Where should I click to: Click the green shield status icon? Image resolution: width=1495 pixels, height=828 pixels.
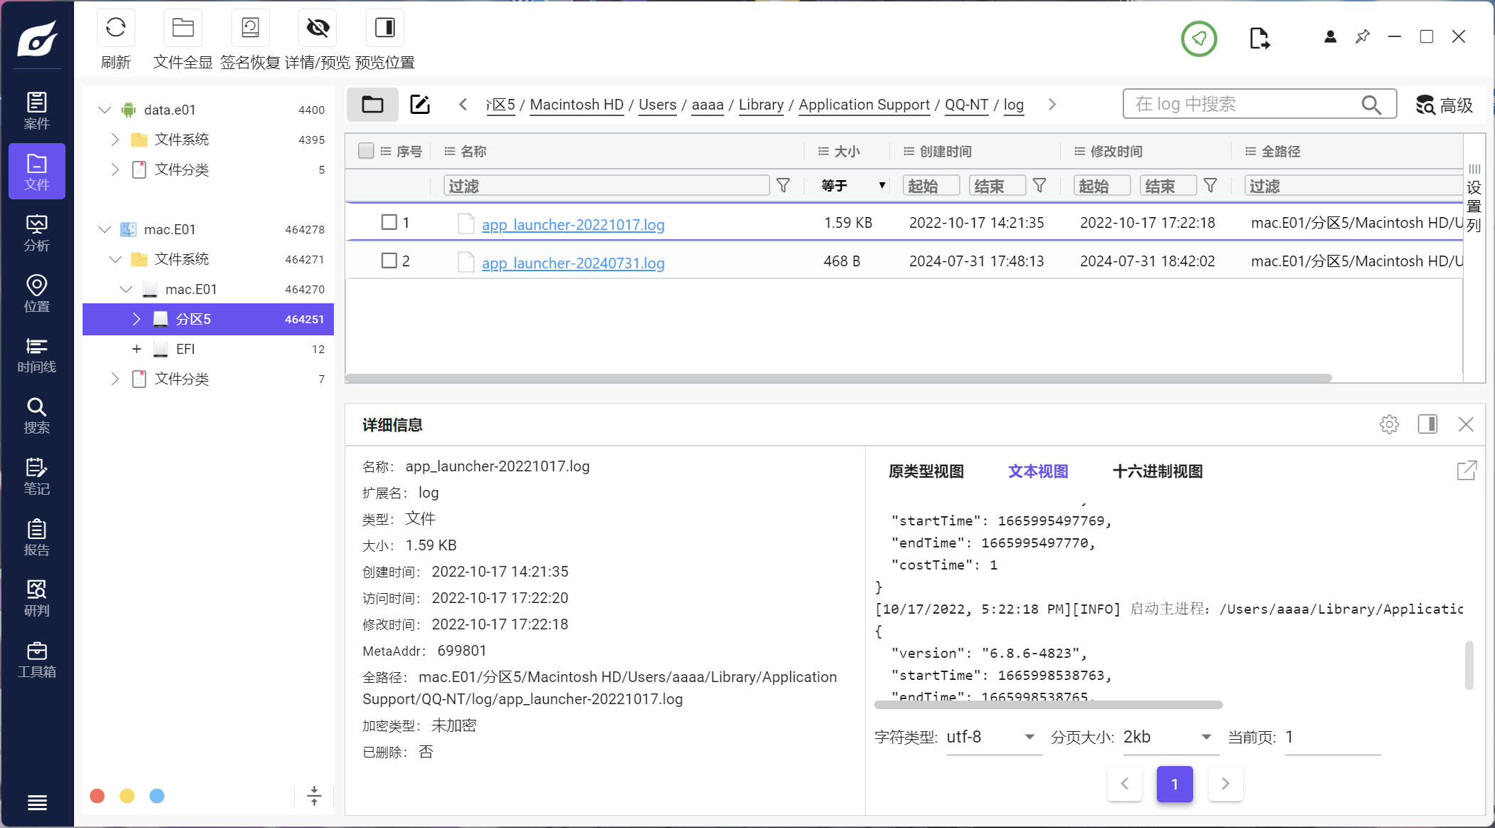1199,38
